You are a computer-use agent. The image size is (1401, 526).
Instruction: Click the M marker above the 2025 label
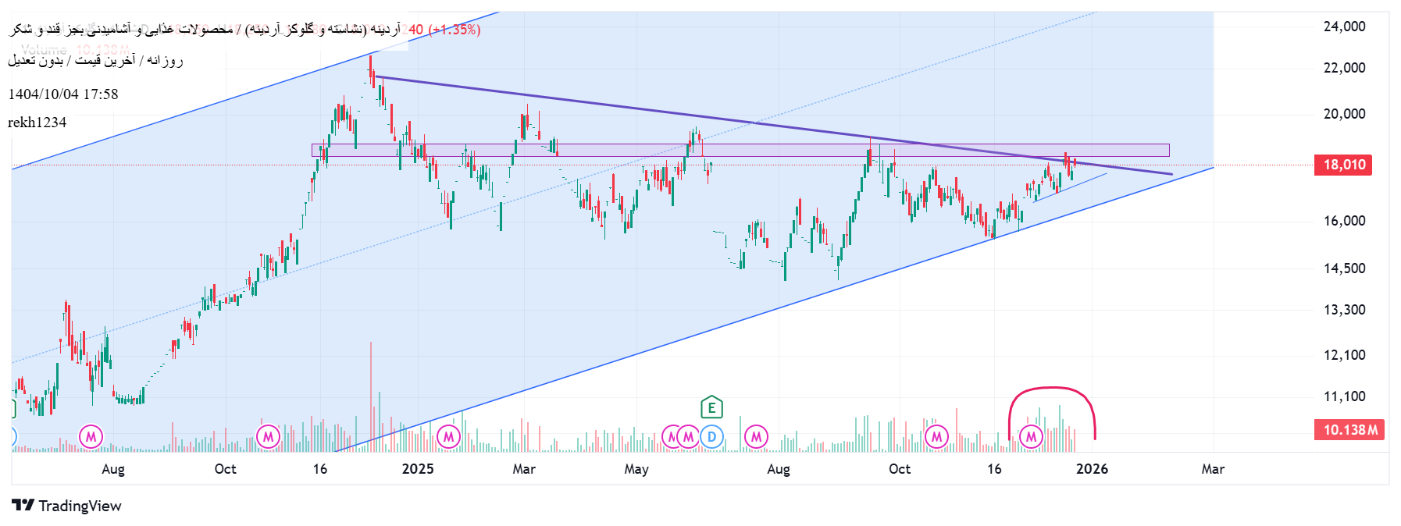448,437
